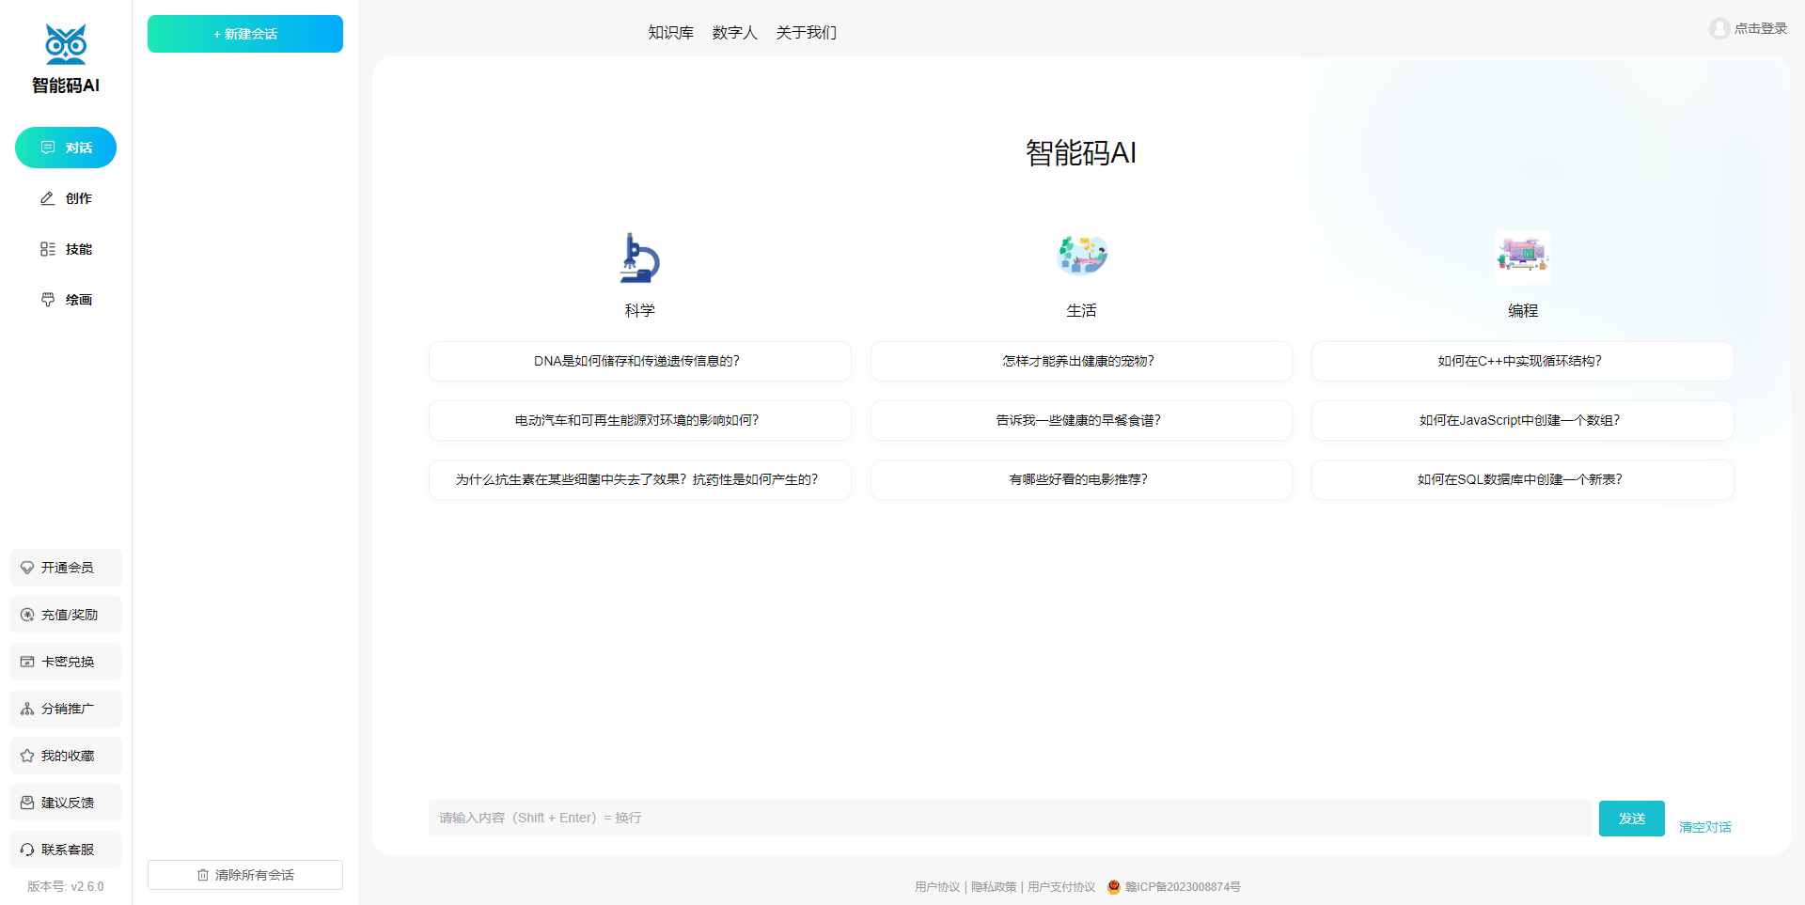This screenshot has width=1805, height=905.
Task: Open 数字人 in the top menu
Action: 734,33
